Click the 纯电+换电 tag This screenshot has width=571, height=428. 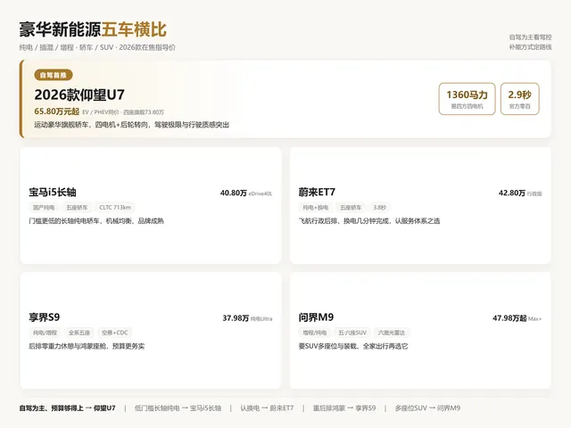tap(315, 208)
